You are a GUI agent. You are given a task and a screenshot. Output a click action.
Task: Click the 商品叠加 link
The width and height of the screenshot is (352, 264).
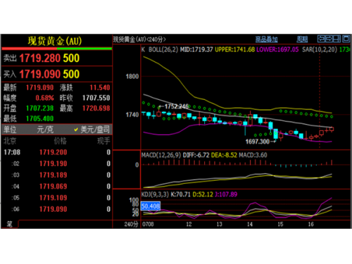pyautogui.click(x=266, y=39)
